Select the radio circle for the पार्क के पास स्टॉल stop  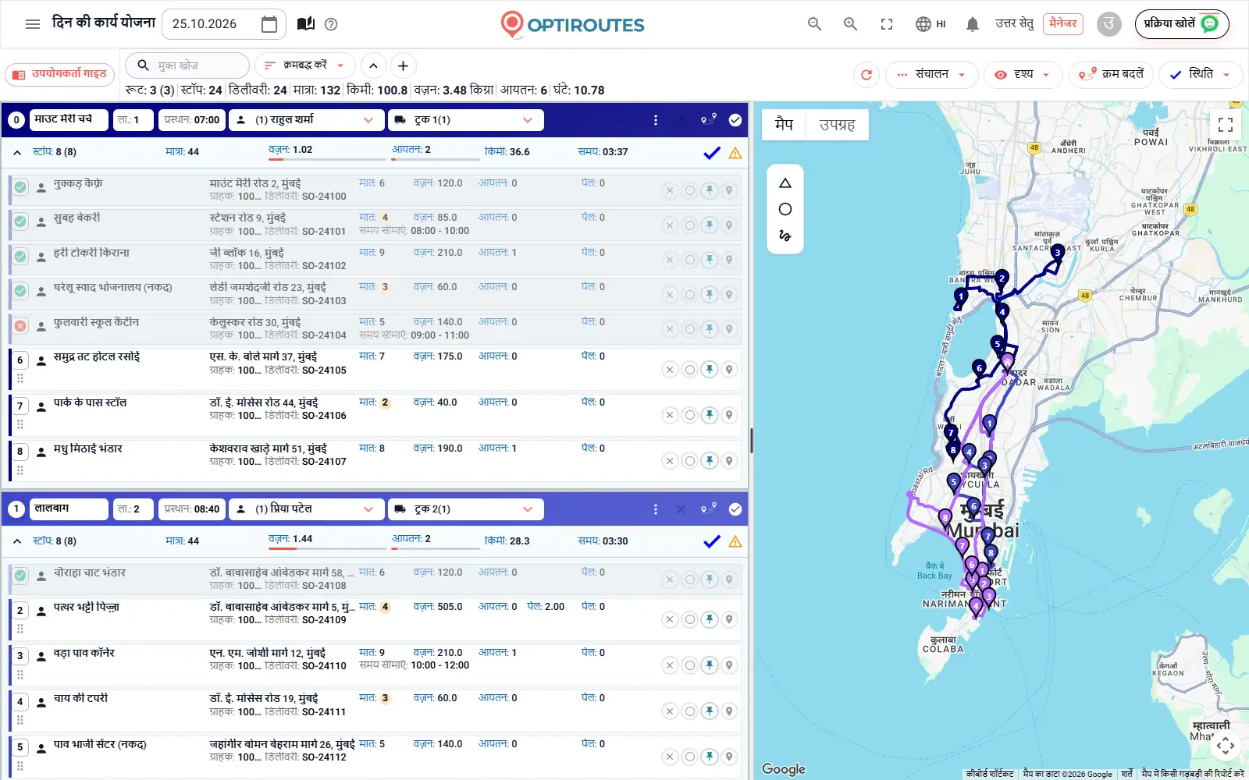690,415
